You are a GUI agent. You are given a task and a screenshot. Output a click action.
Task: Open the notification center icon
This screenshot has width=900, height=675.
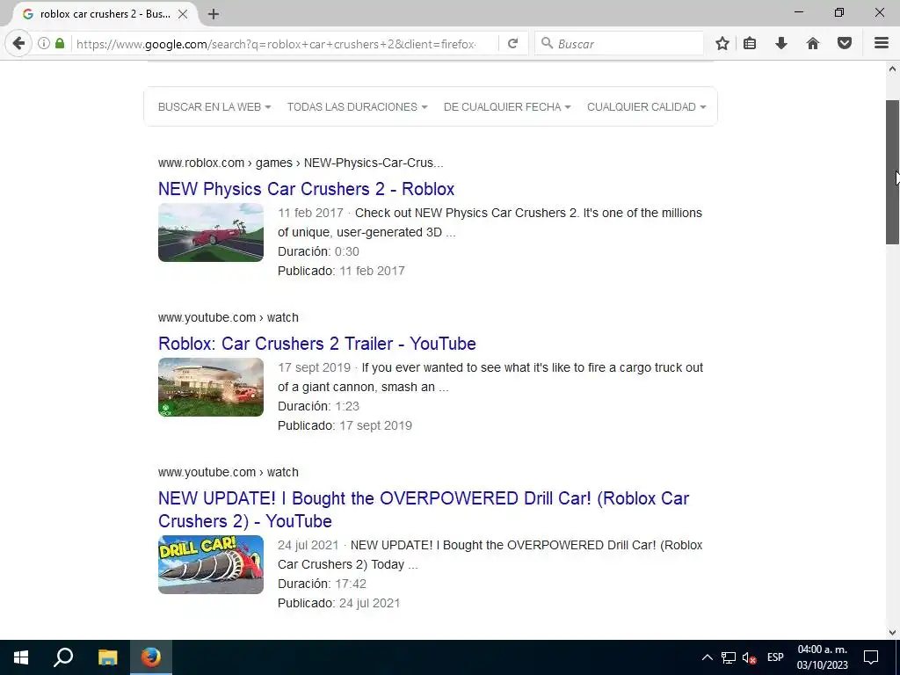point(871,657)
